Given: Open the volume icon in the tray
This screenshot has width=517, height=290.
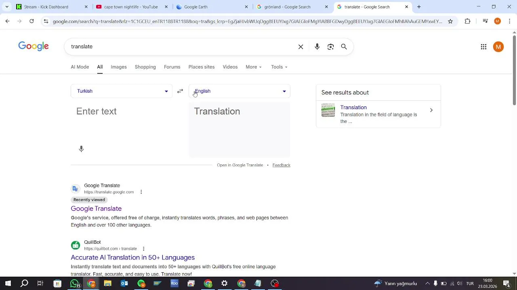Looking at the screenshot, I should 460,284.
